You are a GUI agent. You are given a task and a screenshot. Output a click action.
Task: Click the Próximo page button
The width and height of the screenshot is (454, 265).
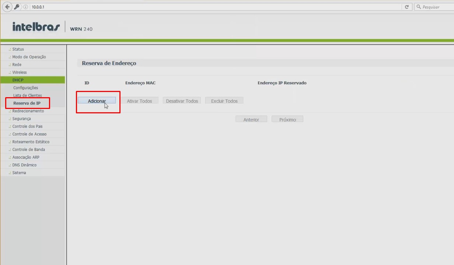(287, 120)
